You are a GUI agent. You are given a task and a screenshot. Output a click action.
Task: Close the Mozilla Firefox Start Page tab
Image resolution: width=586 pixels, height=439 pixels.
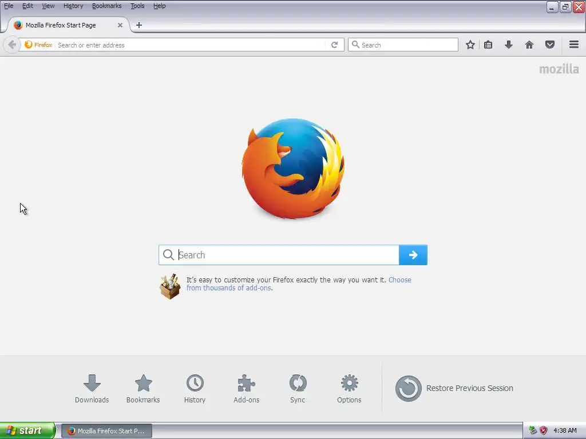(x=120, y=25)
